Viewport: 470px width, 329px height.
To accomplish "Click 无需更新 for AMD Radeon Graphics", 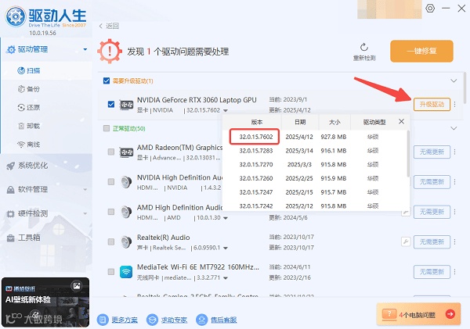I will 432,152.
